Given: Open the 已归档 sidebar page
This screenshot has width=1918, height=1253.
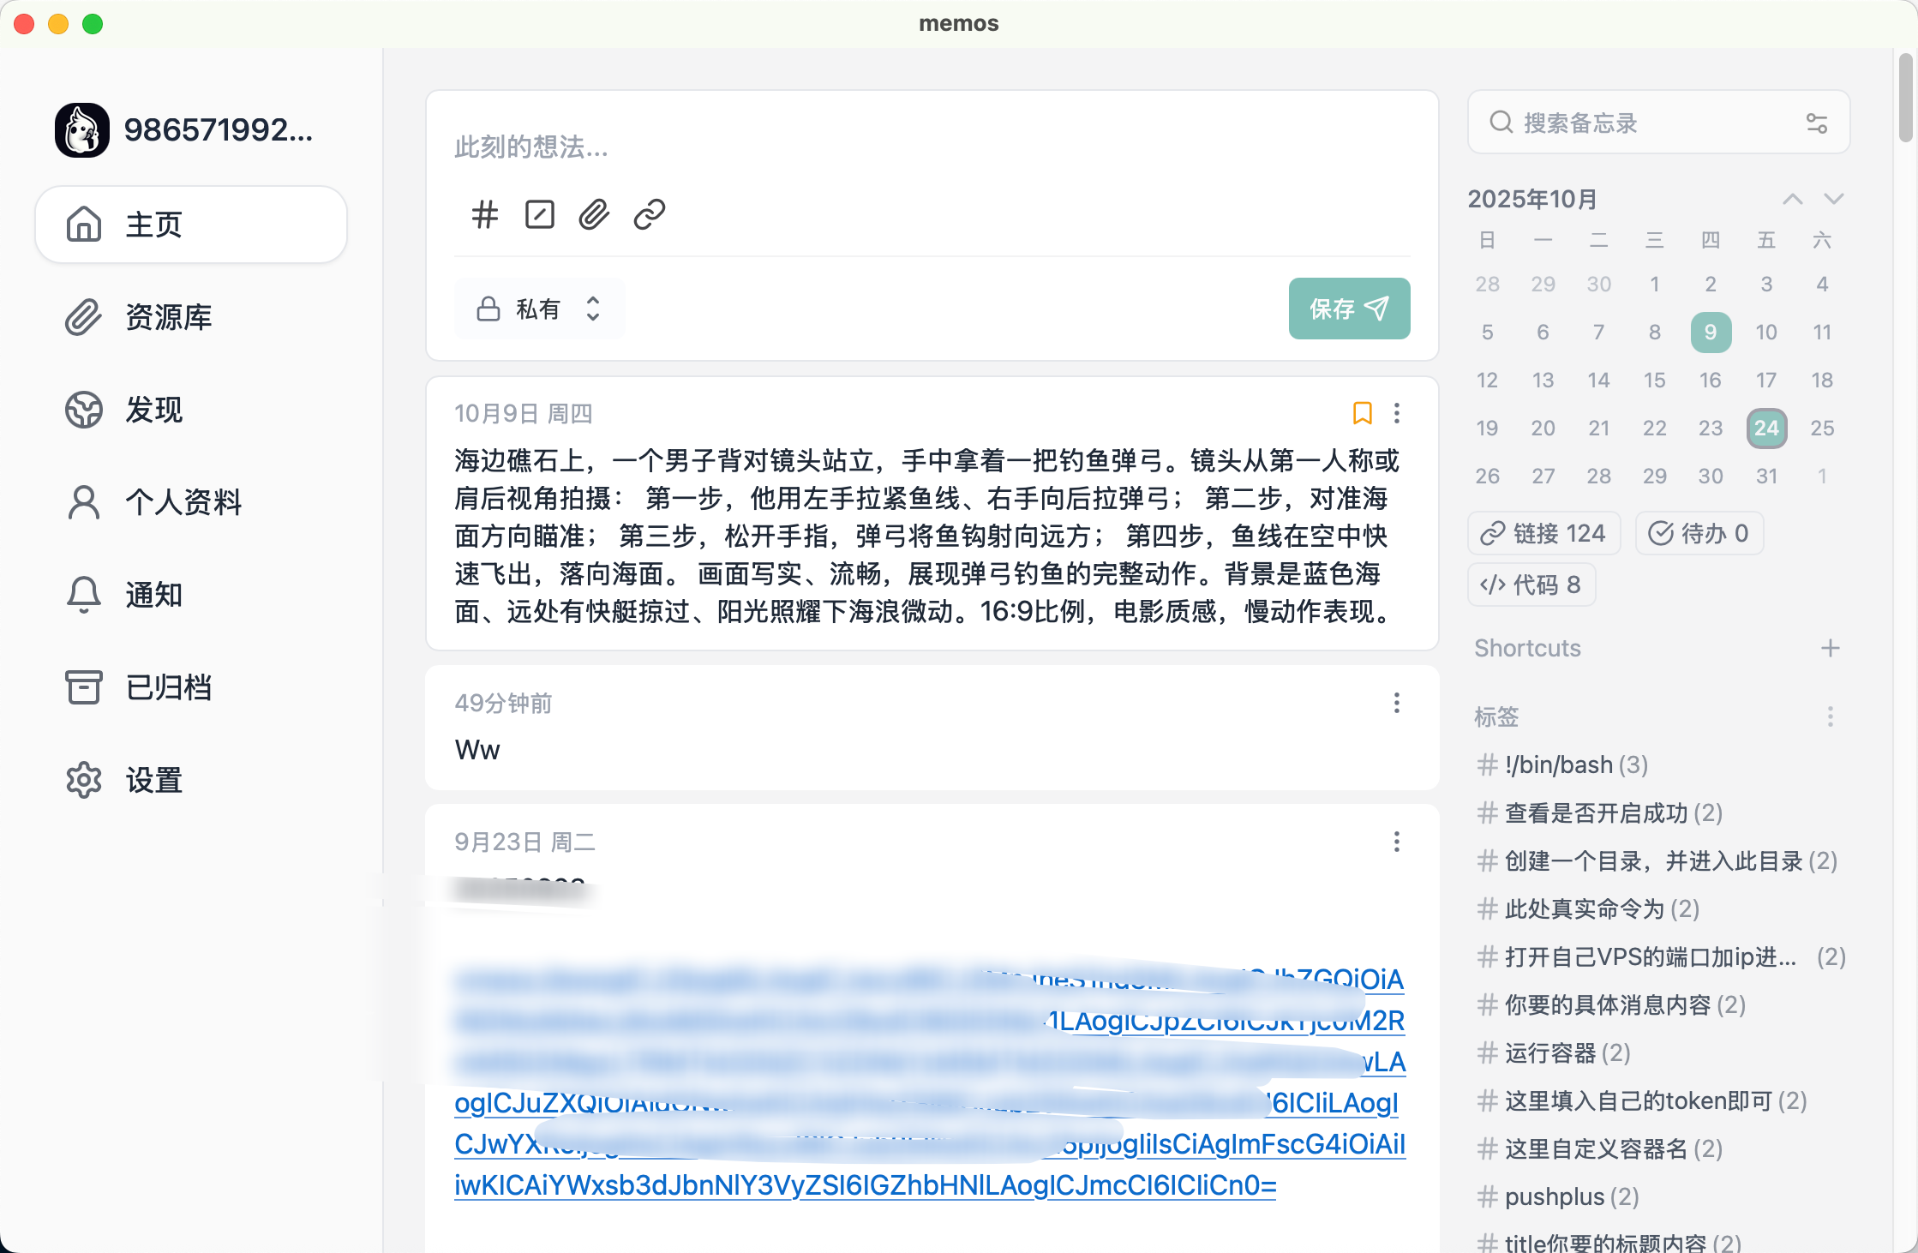Looking at the screenshot, I should point(168,687).
